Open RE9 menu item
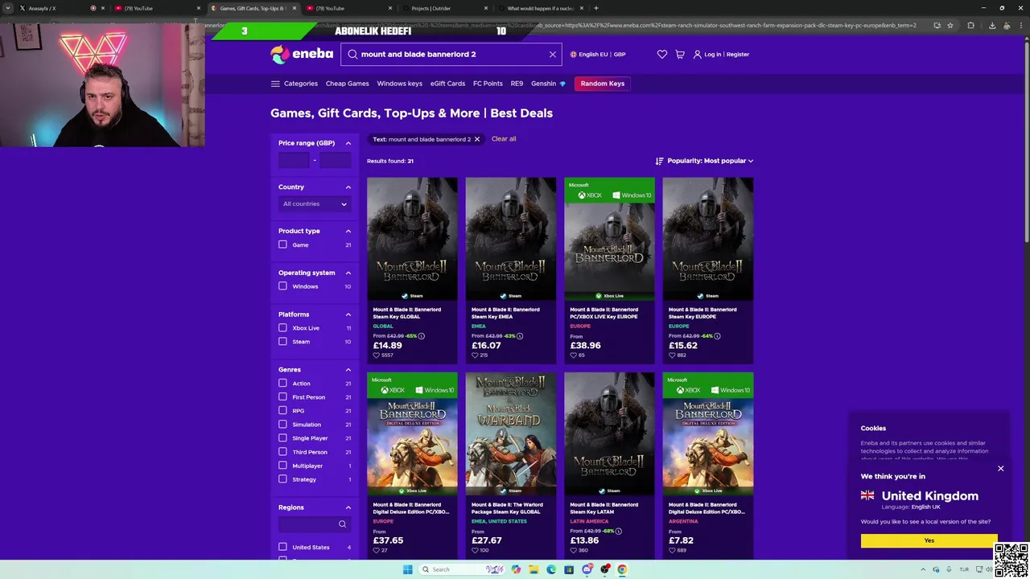The height and width of the screenshot is (579, 1030). tap(517, 84)
